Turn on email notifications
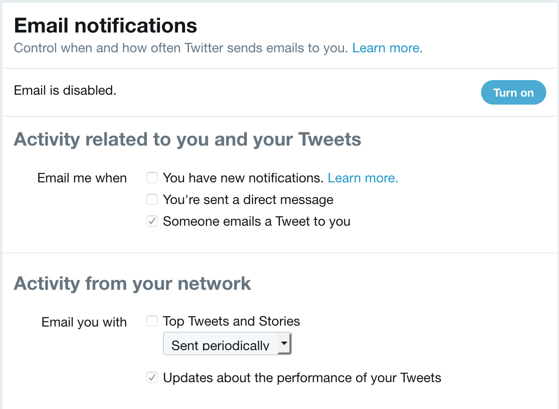 point(513,92)
